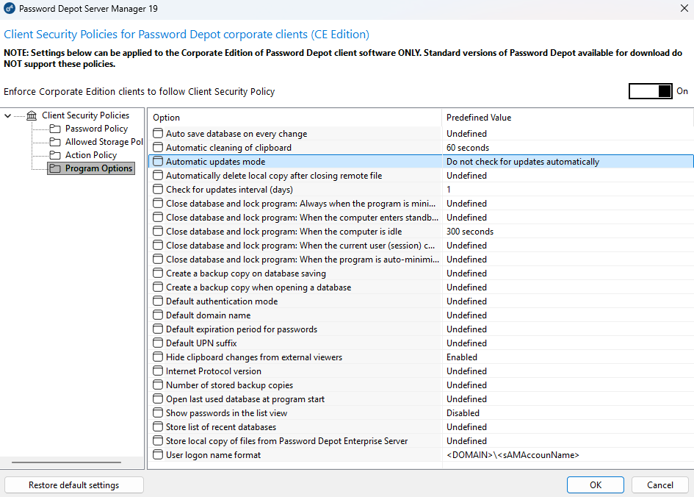The height and width of the screenshot is (497, 694).
Task: Select Close database: When program is auto-minimized row
Action: click(x=421, y=260)
